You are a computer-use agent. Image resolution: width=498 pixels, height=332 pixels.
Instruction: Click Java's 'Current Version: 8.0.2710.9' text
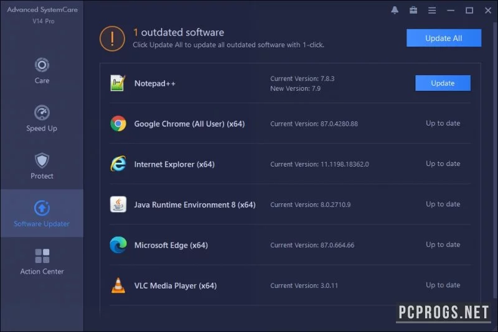[x=310, y=205]
